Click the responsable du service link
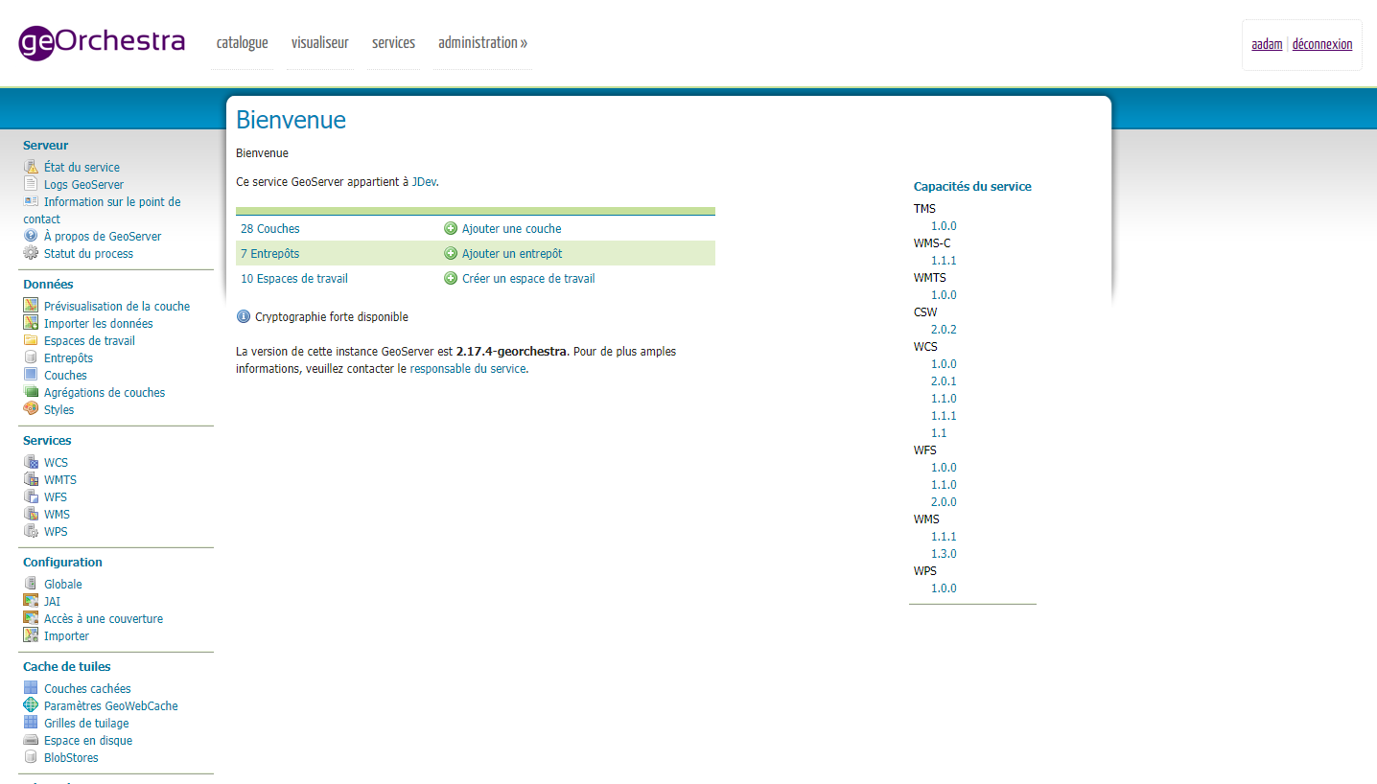Viewport: 1377px width, 784px height. 468,368
